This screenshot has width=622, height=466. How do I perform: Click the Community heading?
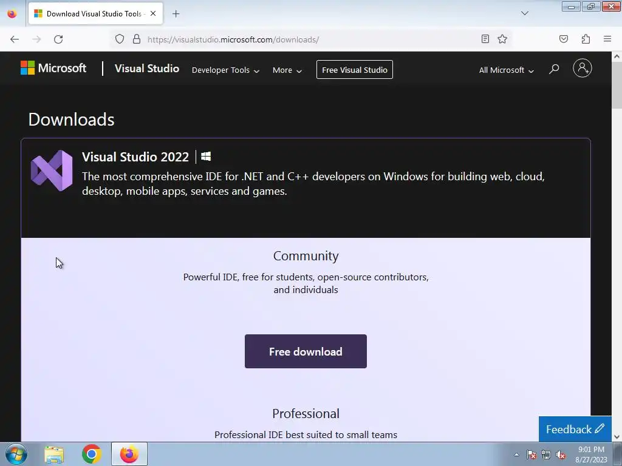coord(306,256)
